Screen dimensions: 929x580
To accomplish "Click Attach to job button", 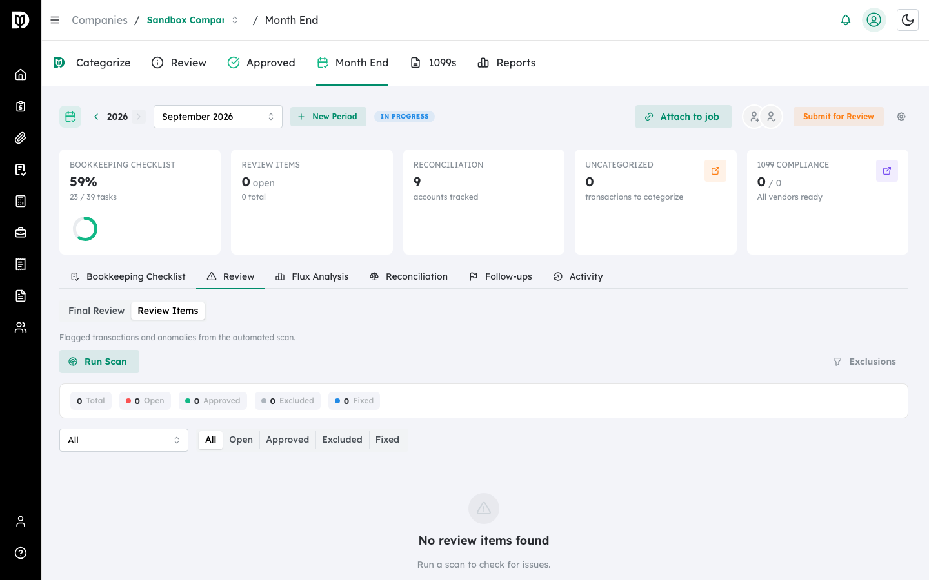I will (683, 117).
